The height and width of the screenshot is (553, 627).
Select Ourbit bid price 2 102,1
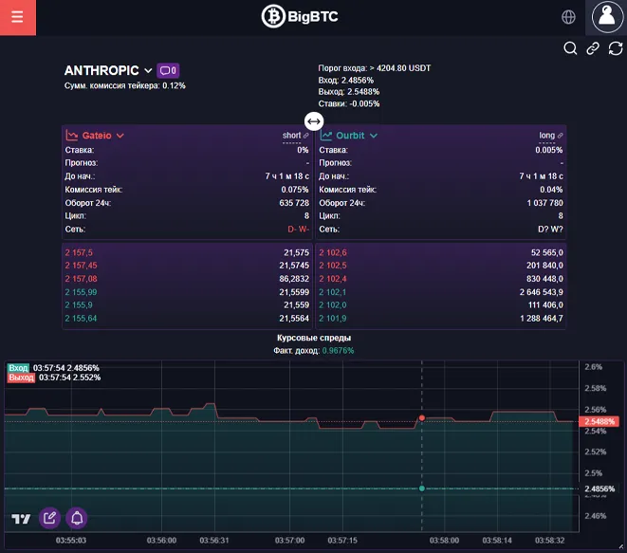333,292
